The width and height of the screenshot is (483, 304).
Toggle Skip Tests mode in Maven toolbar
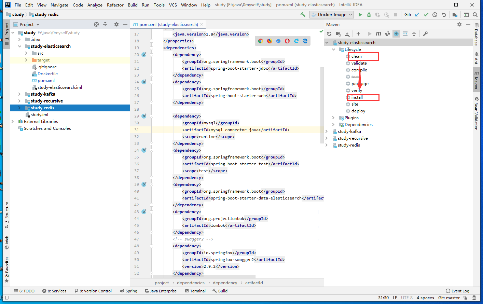coord(396,34)
